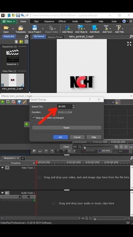Viewport: 133px width, 237px height.
Task: Click the timeline zoom-out magnifier icon
Action: 90,218
